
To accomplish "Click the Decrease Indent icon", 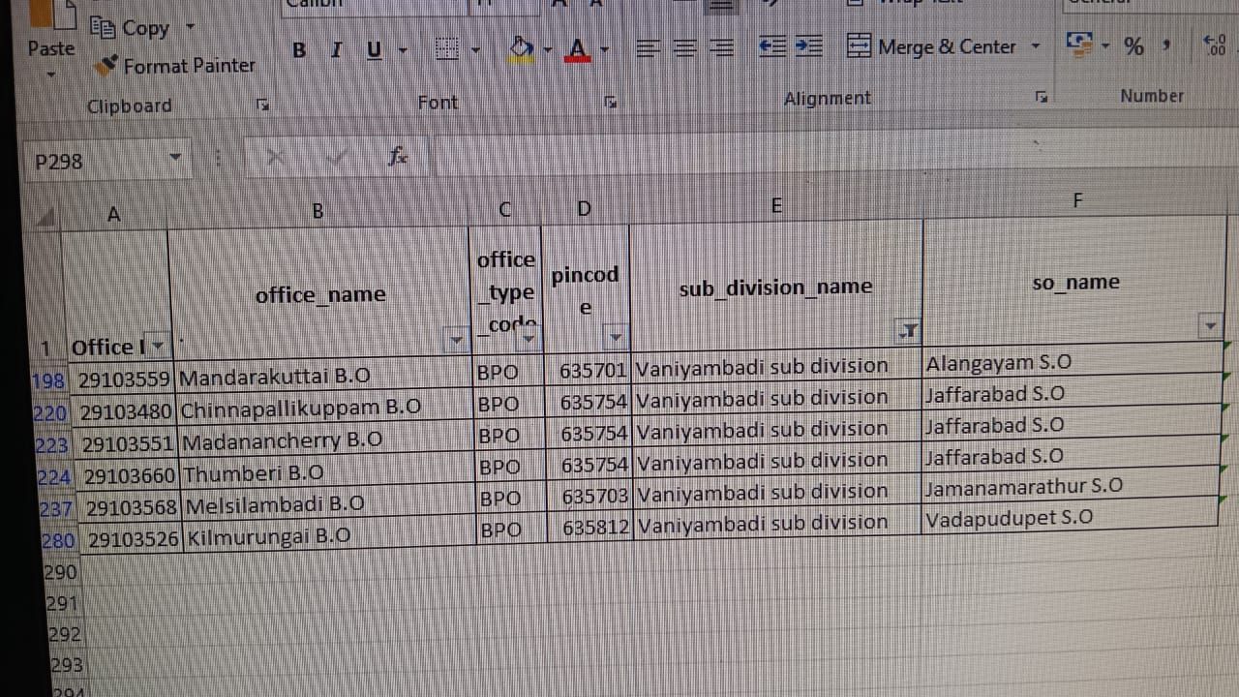I will [x=771, y=46].
